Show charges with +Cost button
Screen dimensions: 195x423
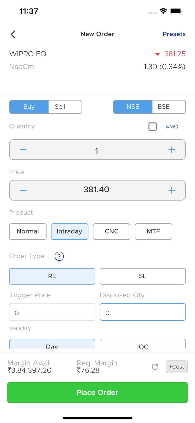(x=177, y=367)
